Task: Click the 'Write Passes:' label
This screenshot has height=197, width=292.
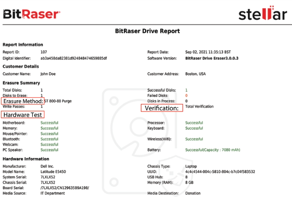Action: click(14, 107)
